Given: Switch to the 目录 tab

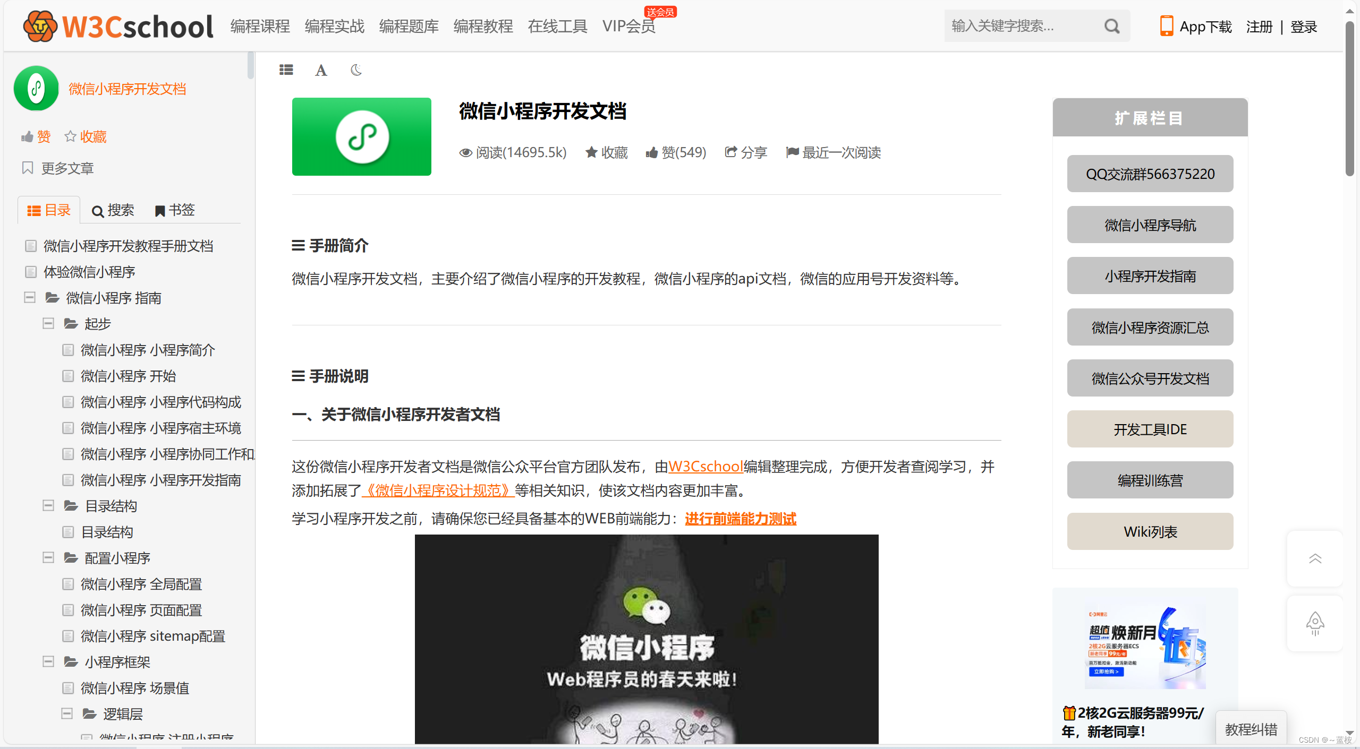Looking at the screenshot, I should tap(49, 210).
